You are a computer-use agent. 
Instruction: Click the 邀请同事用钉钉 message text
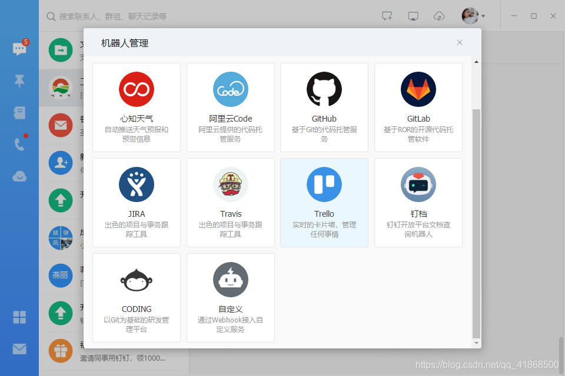[x=122, y=358]
